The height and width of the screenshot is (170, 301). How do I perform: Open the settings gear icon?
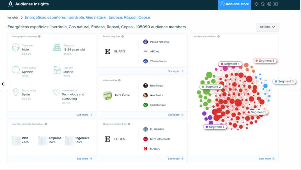pos(269,4)
